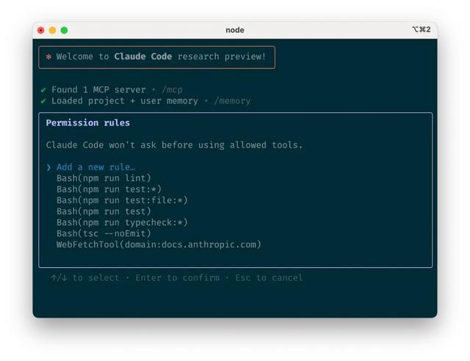Screen dimensions: 470x361
Task: Click the orange asterisk Claude logo
Action: [48, 56]
